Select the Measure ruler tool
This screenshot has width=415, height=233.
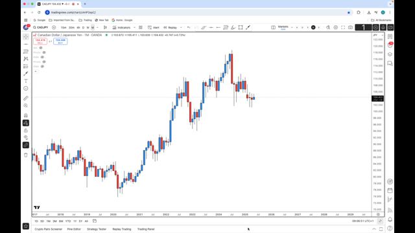[26, 98]
